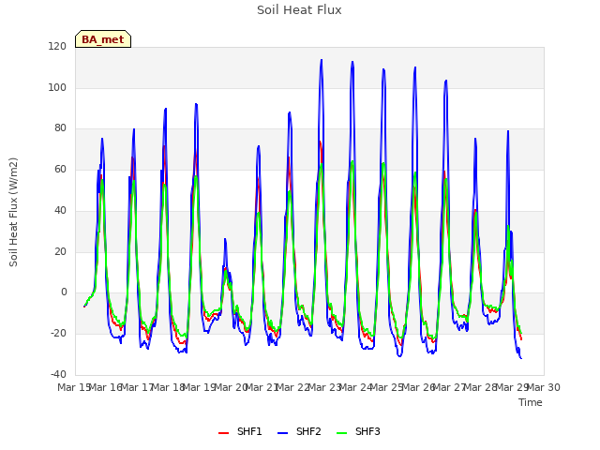Click the small blue peak near Mar 20
The width and height of the screenshot is (600, 450).
coord(225,240)
